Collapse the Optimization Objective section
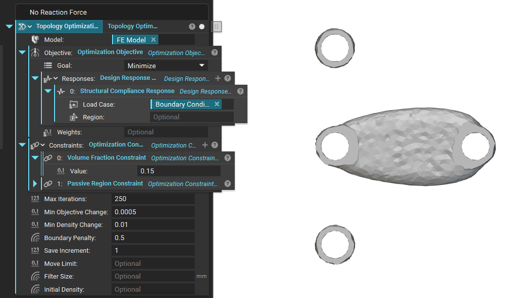The image size is (507, 298). [22, 53]
